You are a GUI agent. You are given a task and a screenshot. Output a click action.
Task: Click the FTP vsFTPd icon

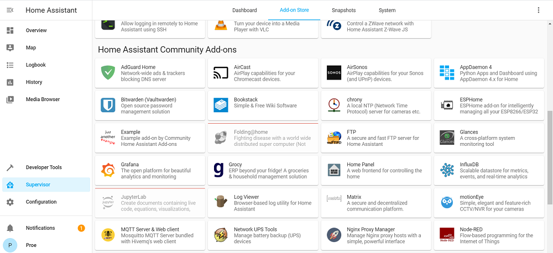[x=334, y=138]
